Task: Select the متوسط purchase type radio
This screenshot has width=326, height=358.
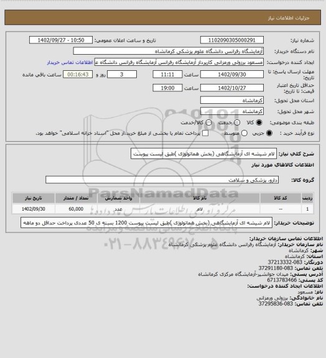Action: [244, 133]
